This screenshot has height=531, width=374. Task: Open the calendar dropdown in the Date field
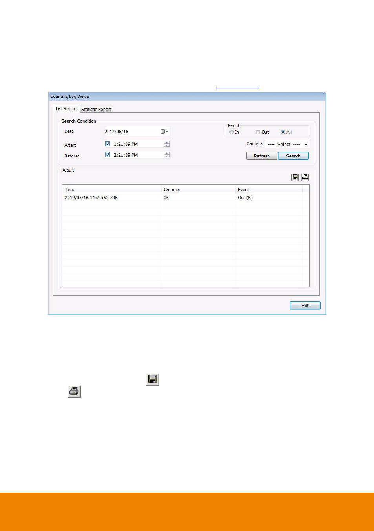tap(164, 132)
